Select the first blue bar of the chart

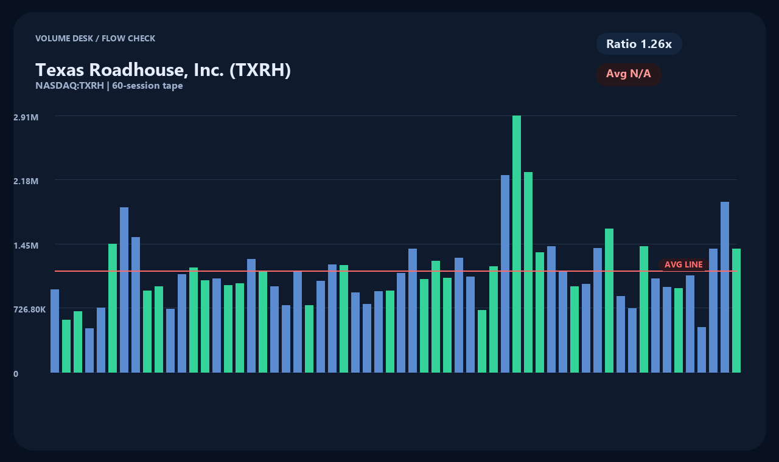(55, 331)
